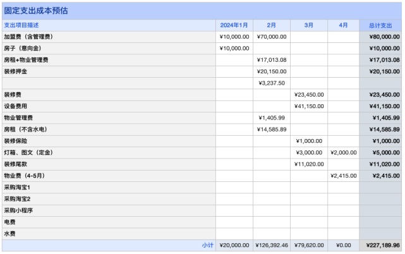The width and height of the screenshot is (405, 254).
Task: Click the 采购淘宝1 row label
Action: 17,187
